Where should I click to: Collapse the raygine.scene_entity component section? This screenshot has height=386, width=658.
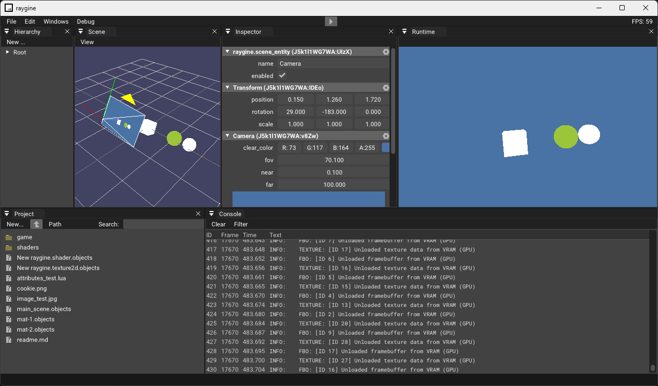coord(228,52)
